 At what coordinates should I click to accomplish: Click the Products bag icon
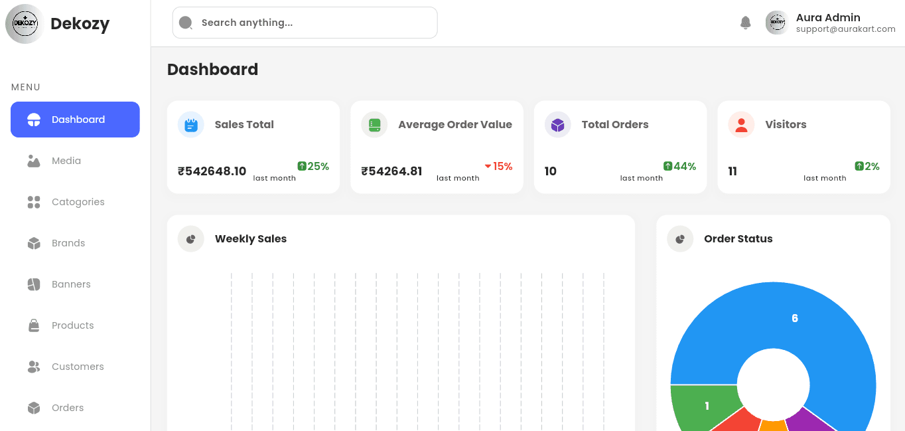coord(34,325)
